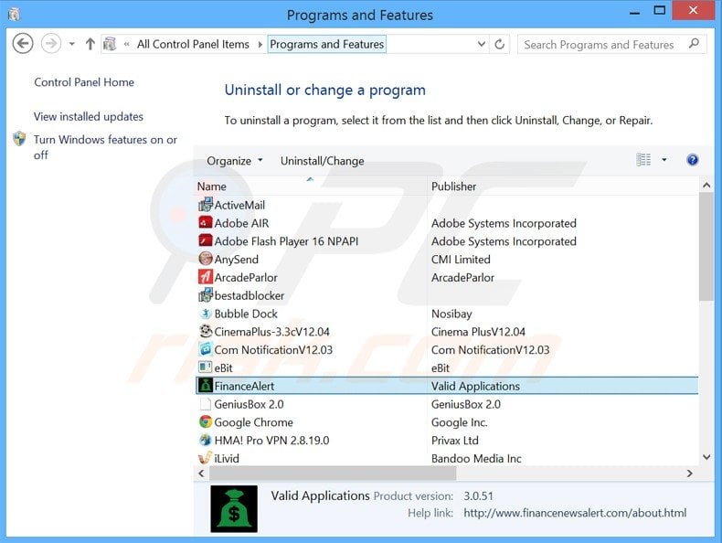Viewport: 722px width, 543px height.
Task: Click the Windows features shield icon
Action: 19,139
